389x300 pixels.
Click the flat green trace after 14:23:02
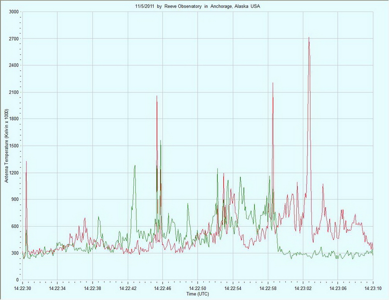click(340, 255)
